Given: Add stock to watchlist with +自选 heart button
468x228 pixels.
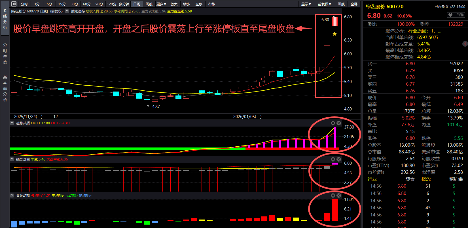Looking at the screenshot, I should 456,15.
